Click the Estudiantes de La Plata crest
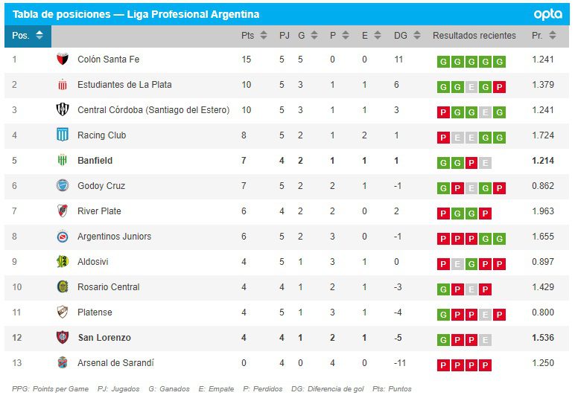 coord(63,85)
